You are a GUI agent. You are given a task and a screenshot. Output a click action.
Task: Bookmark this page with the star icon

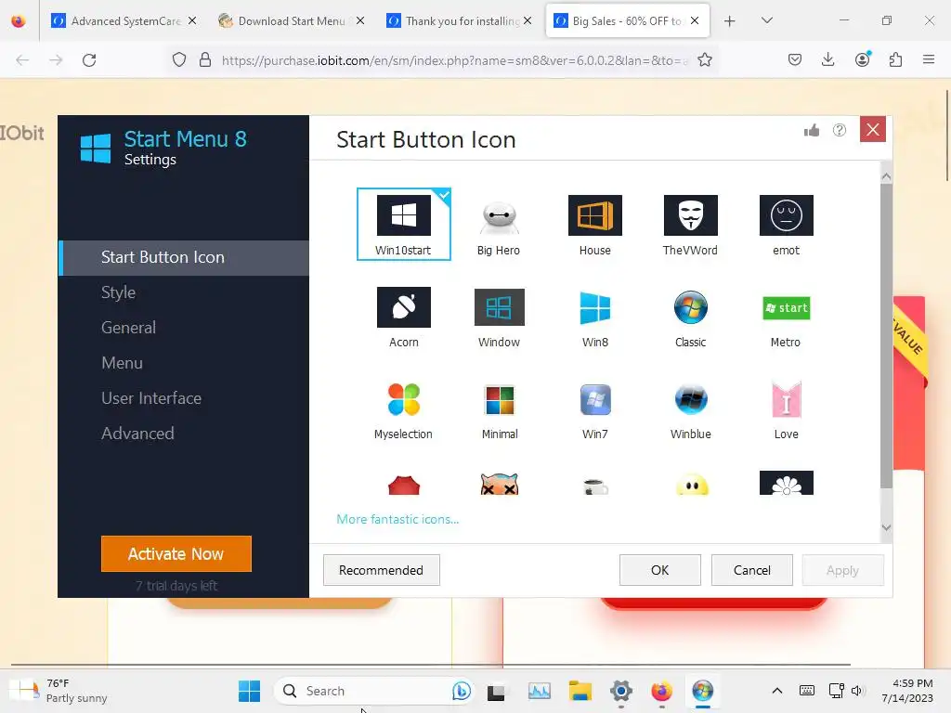point(705,60)
